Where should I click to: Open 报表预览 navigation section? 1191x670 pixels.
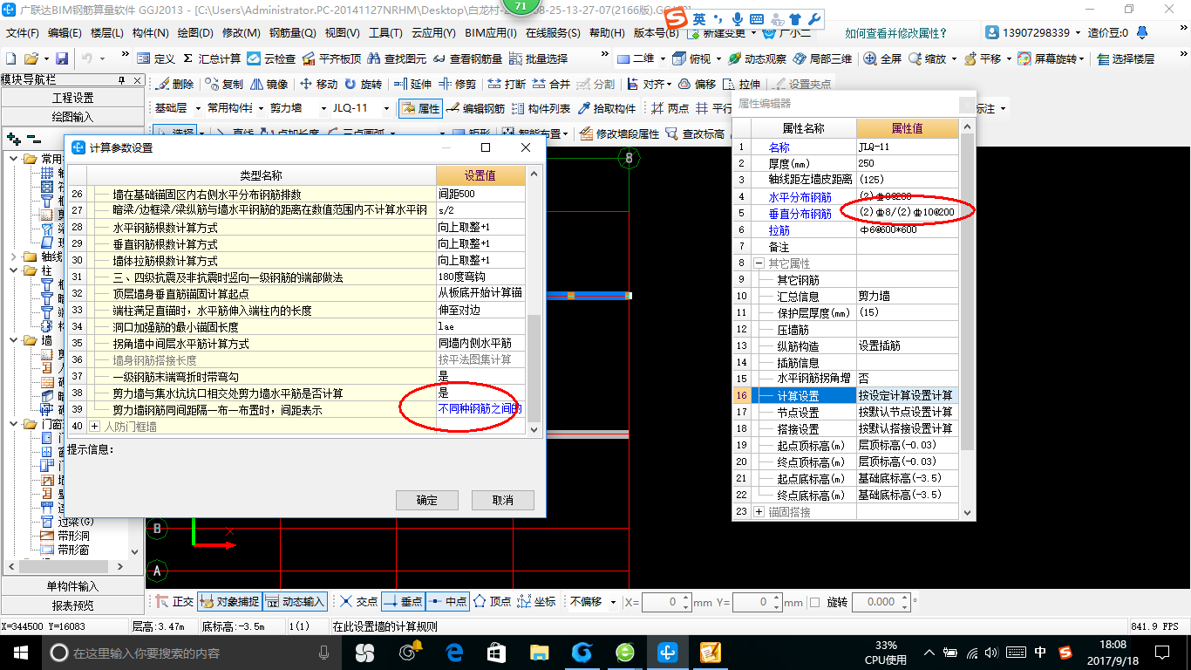pos(72,605)
